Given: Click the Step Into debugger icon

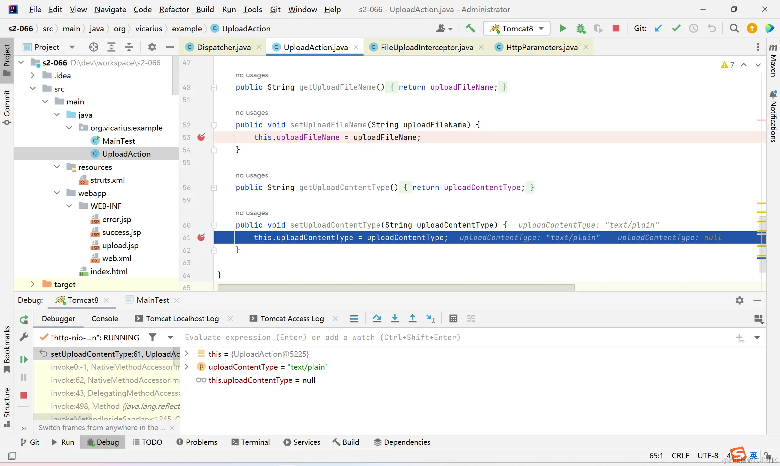Looking at the screenshot, I should 395,318.
